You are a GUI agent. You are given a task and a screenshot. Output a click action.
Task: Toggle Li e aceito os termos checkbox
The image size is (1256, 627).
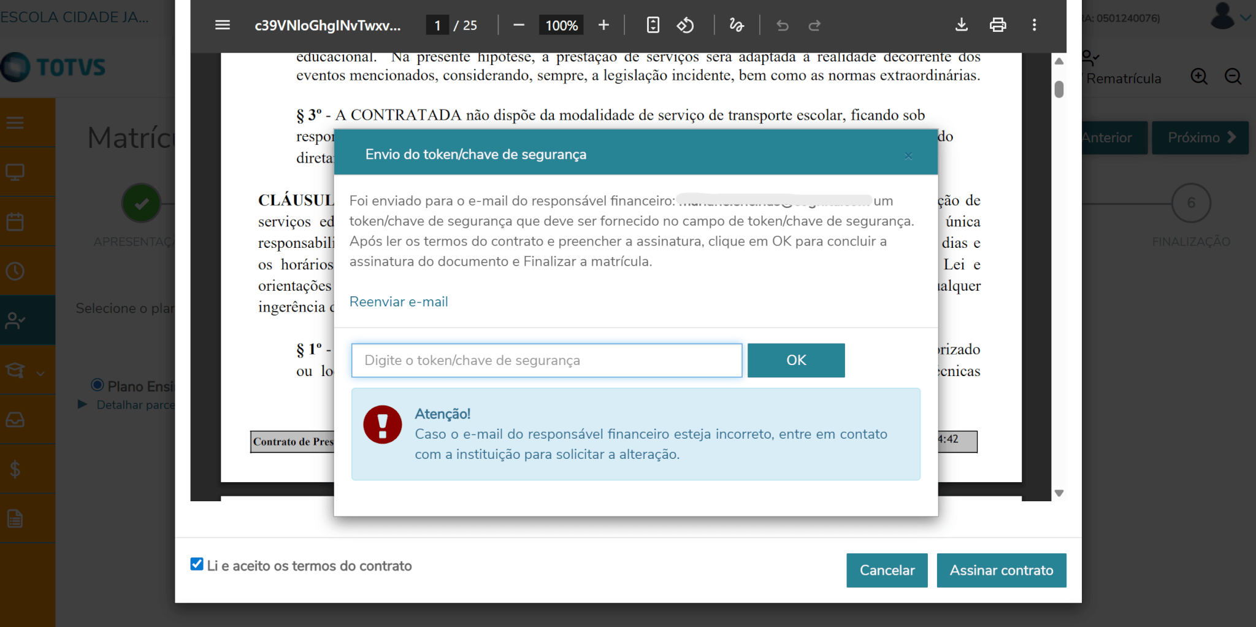197,564
